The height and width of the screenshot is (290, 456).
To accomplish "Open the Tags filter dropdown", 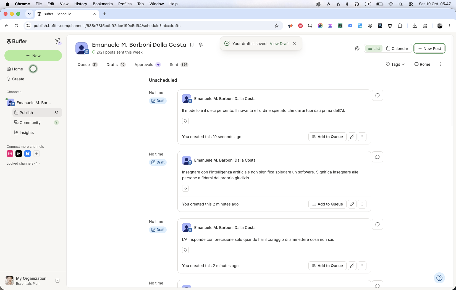I will pos(395,64).
